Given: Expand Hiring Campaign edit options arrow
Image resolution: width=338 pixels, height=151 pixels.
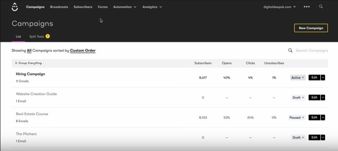Looking at the screenshot, I should [x=323, y=77].
